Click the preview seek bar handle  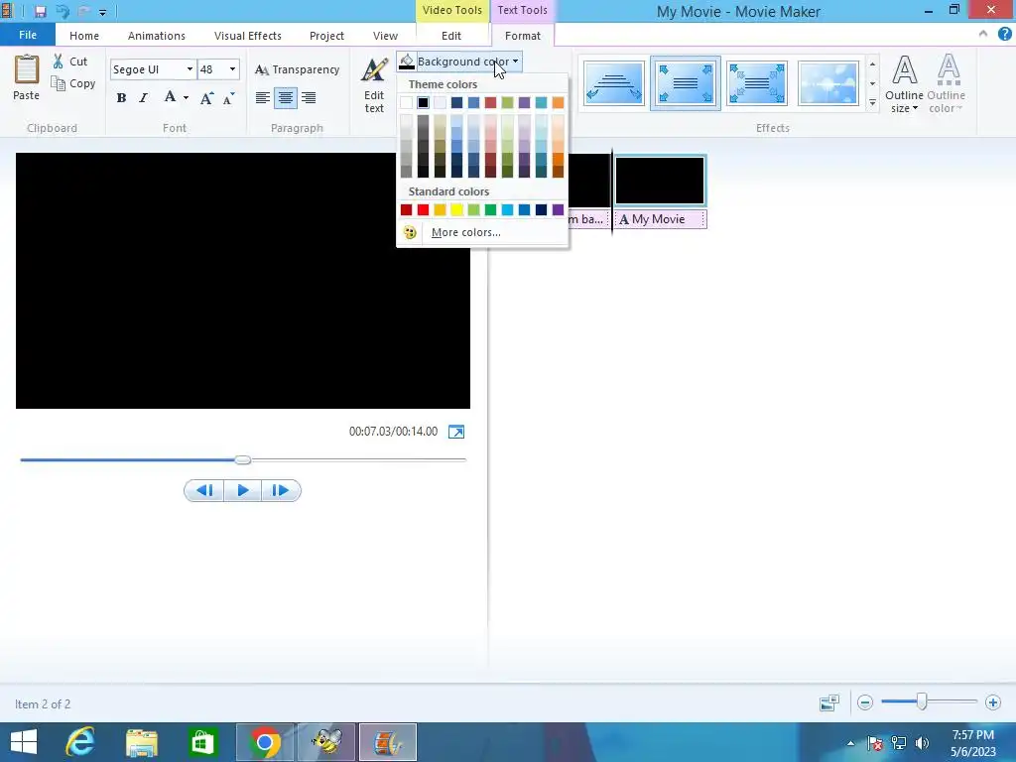pos(243,460)
